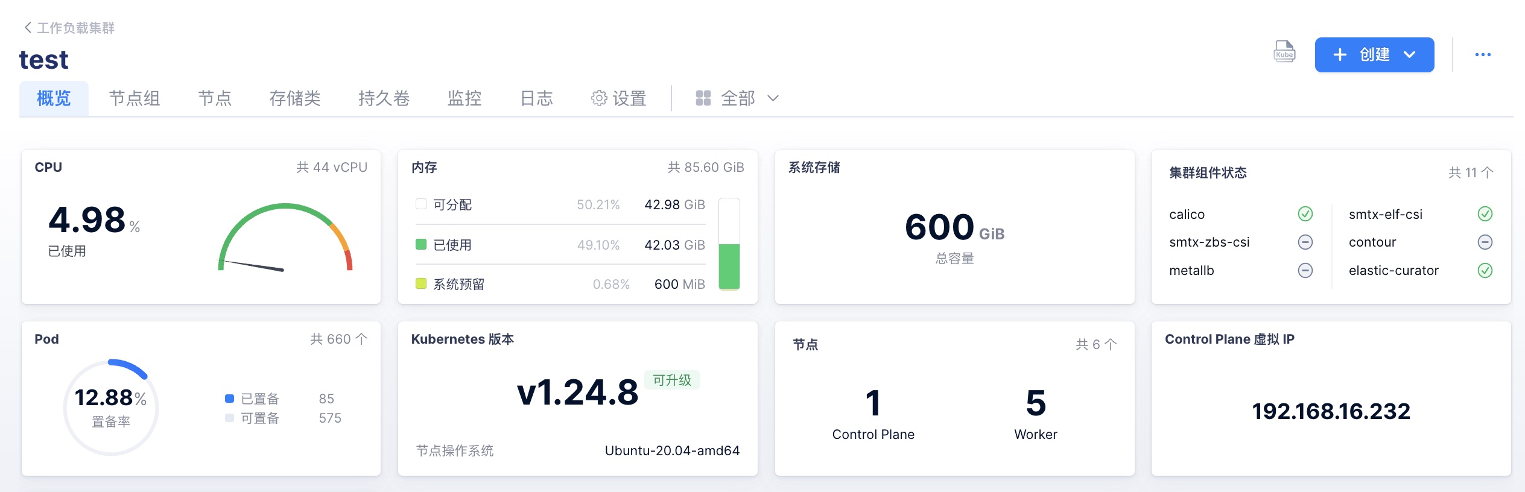Expand the 创建 dropdown arrow
Viewport: 1525px width, 492px height.
point(1410,55)
